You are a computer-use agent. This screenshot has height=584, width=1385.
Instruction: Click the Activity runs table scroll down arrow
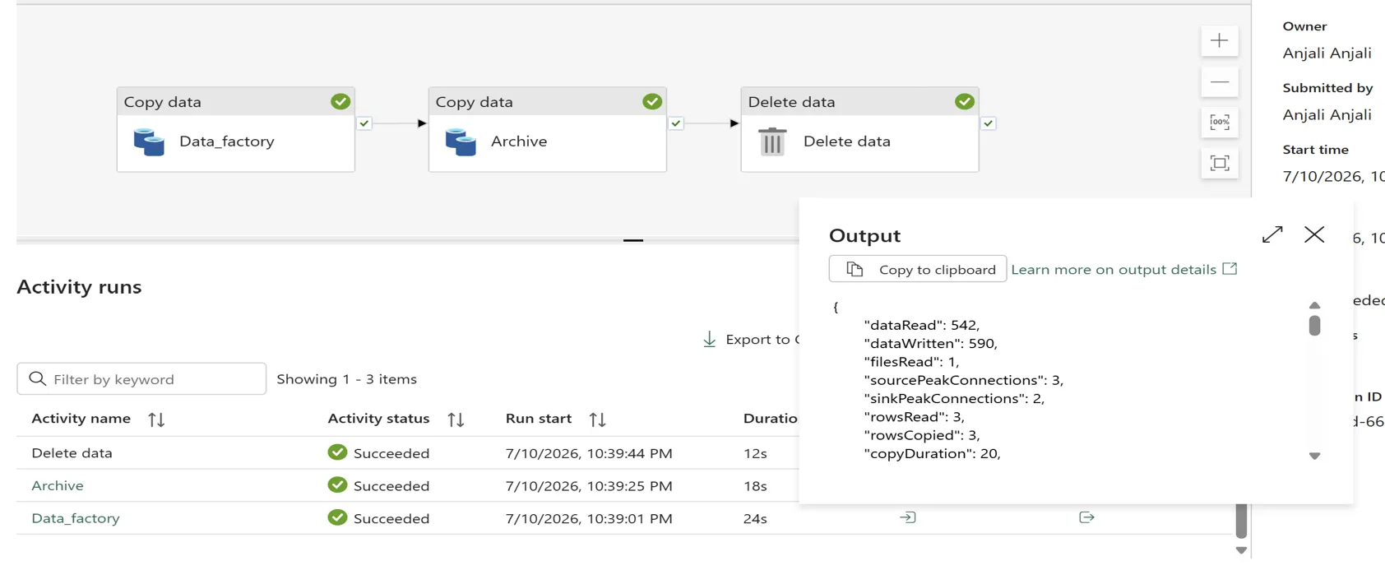point(1241,550)
